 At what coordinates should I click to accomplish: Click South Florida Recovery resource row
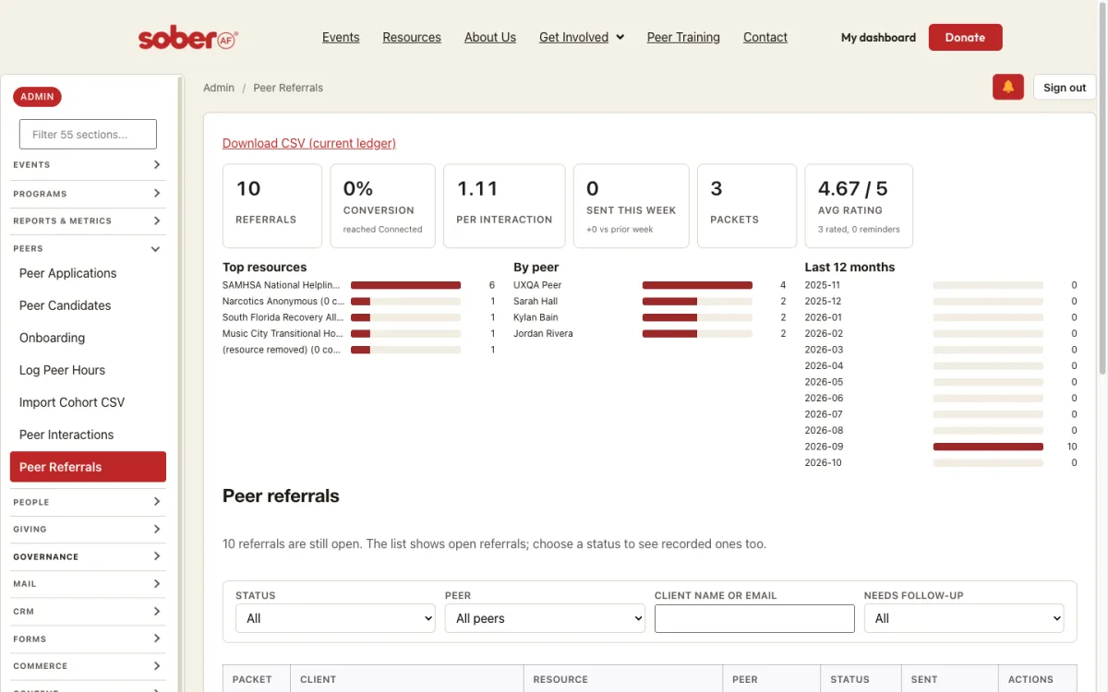pos(358,317)
